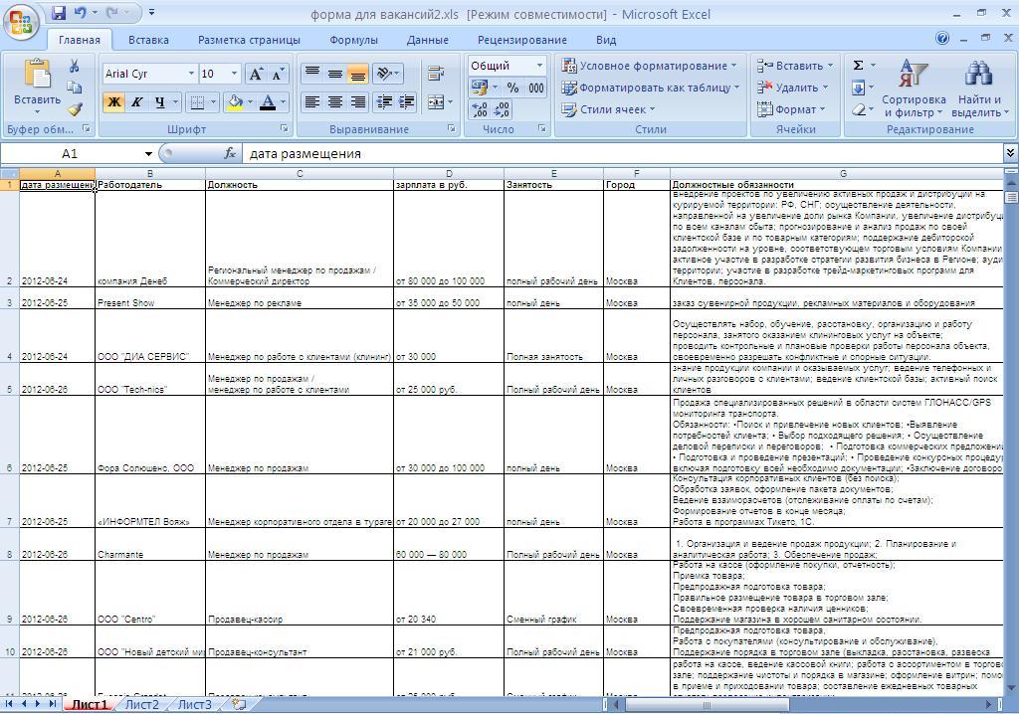
Task: Switch to Данные ribbon tab
Action: (x=428, y=40)
